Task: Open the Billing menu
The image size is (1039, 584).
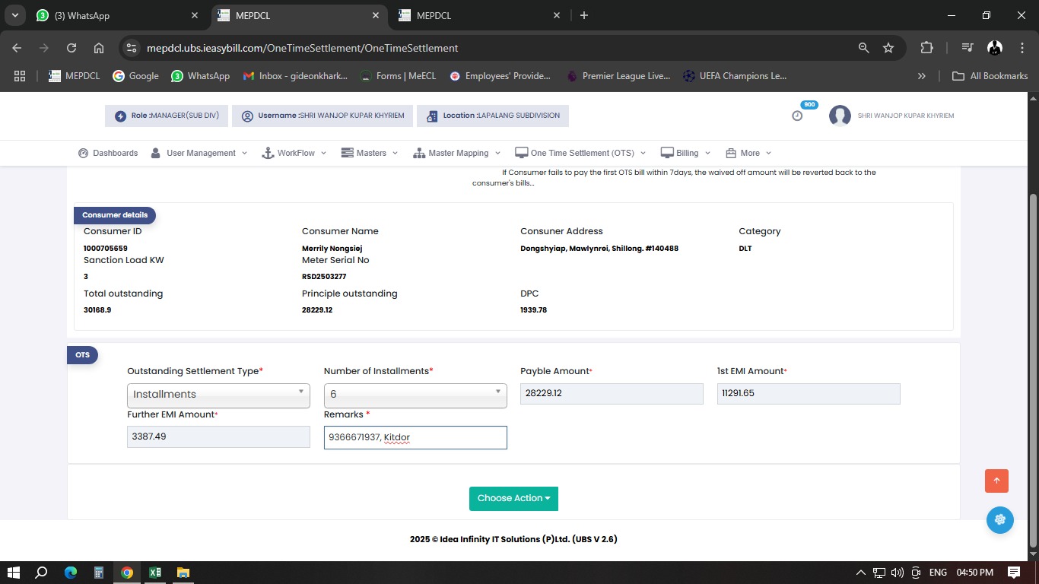Action: [x=685, y=153]
